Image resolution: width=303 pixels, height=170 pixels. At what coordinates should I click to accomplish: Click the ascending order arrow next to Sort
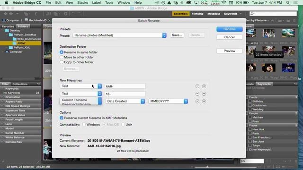click(x=272, y=20)
